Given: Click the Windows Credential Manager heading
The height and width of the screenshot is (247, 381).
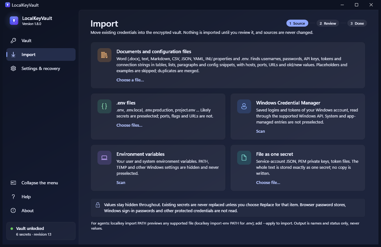Looking at the screenshot, I should [x=288, y=103].
